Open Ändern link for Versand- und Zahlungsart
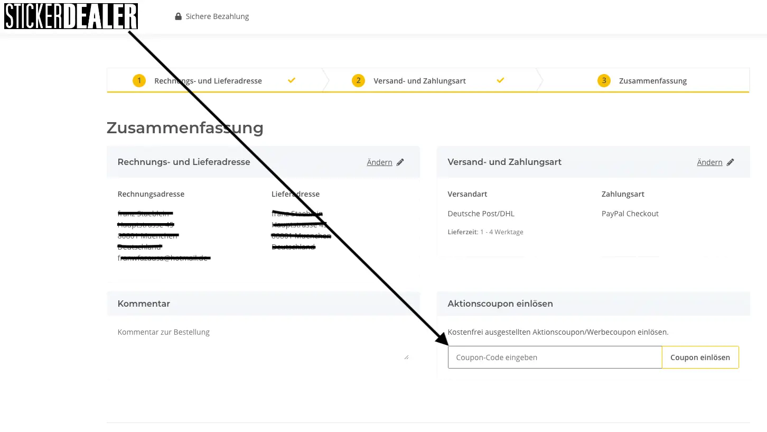Image resolution: width=767 pixels, height=432 pixels. (709, 162)
